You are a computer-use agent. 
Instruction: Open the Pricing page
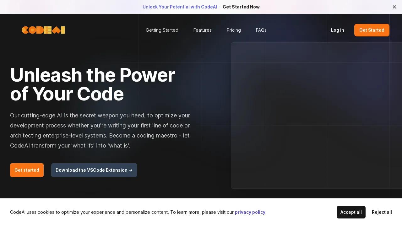[x=234, y=30]
